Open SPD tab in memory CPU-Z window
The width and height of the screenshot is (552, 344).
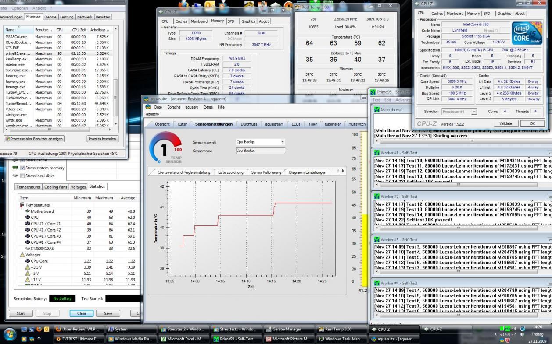coord(231,21)
